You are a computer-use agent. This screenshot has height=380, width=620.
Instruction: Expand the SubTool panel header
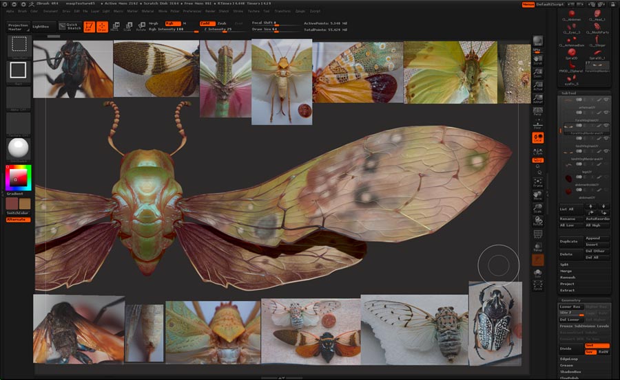coord(569,93)
